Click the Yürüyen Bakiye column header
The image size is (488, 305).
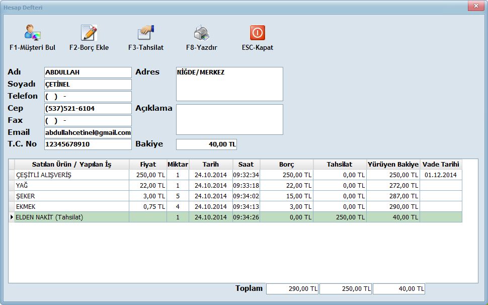tap(393, 165)
